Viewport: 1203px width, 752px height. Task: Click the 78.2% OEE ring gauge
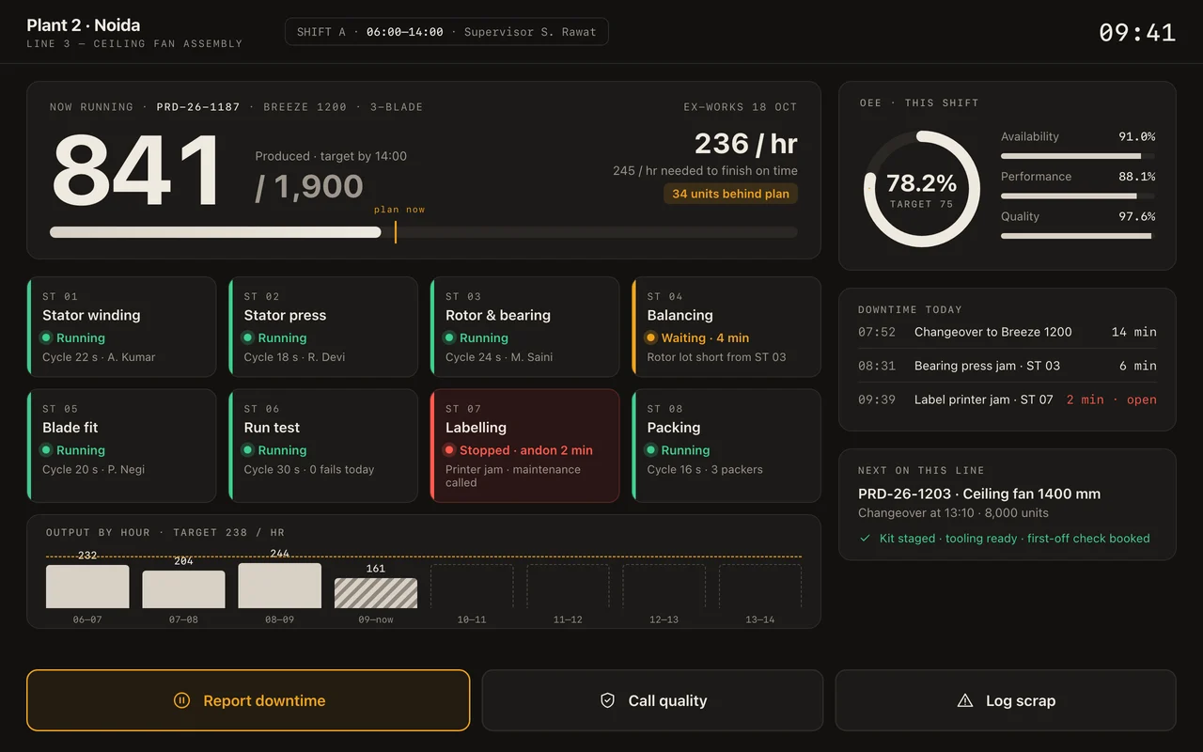(x=922, y=189)
